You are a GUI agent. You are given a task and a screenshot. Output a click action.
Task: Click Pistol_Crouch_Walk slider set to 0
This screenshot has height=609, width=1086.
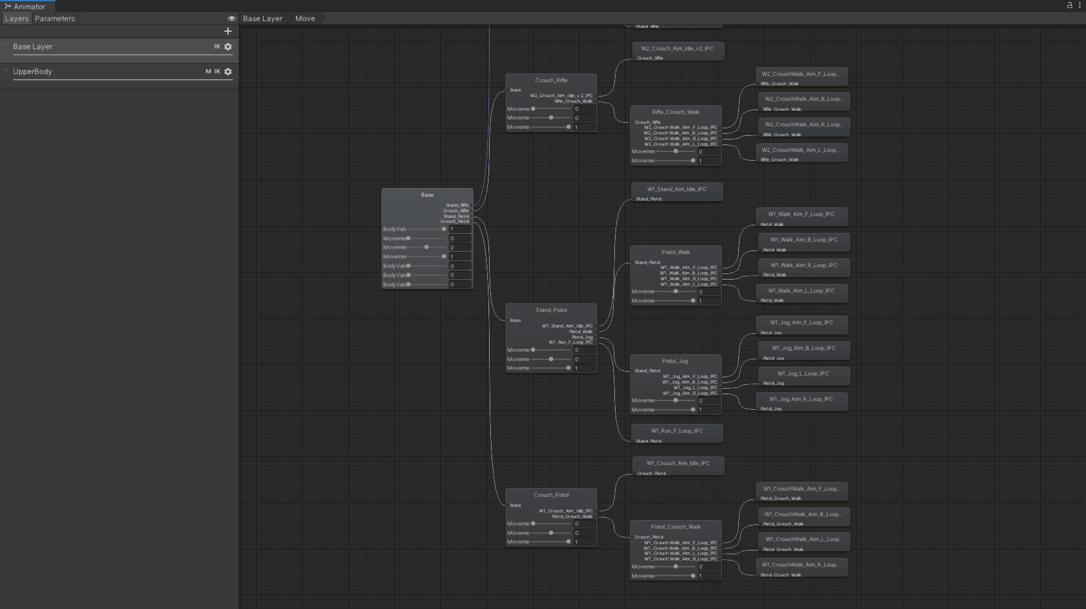point(675,567)
